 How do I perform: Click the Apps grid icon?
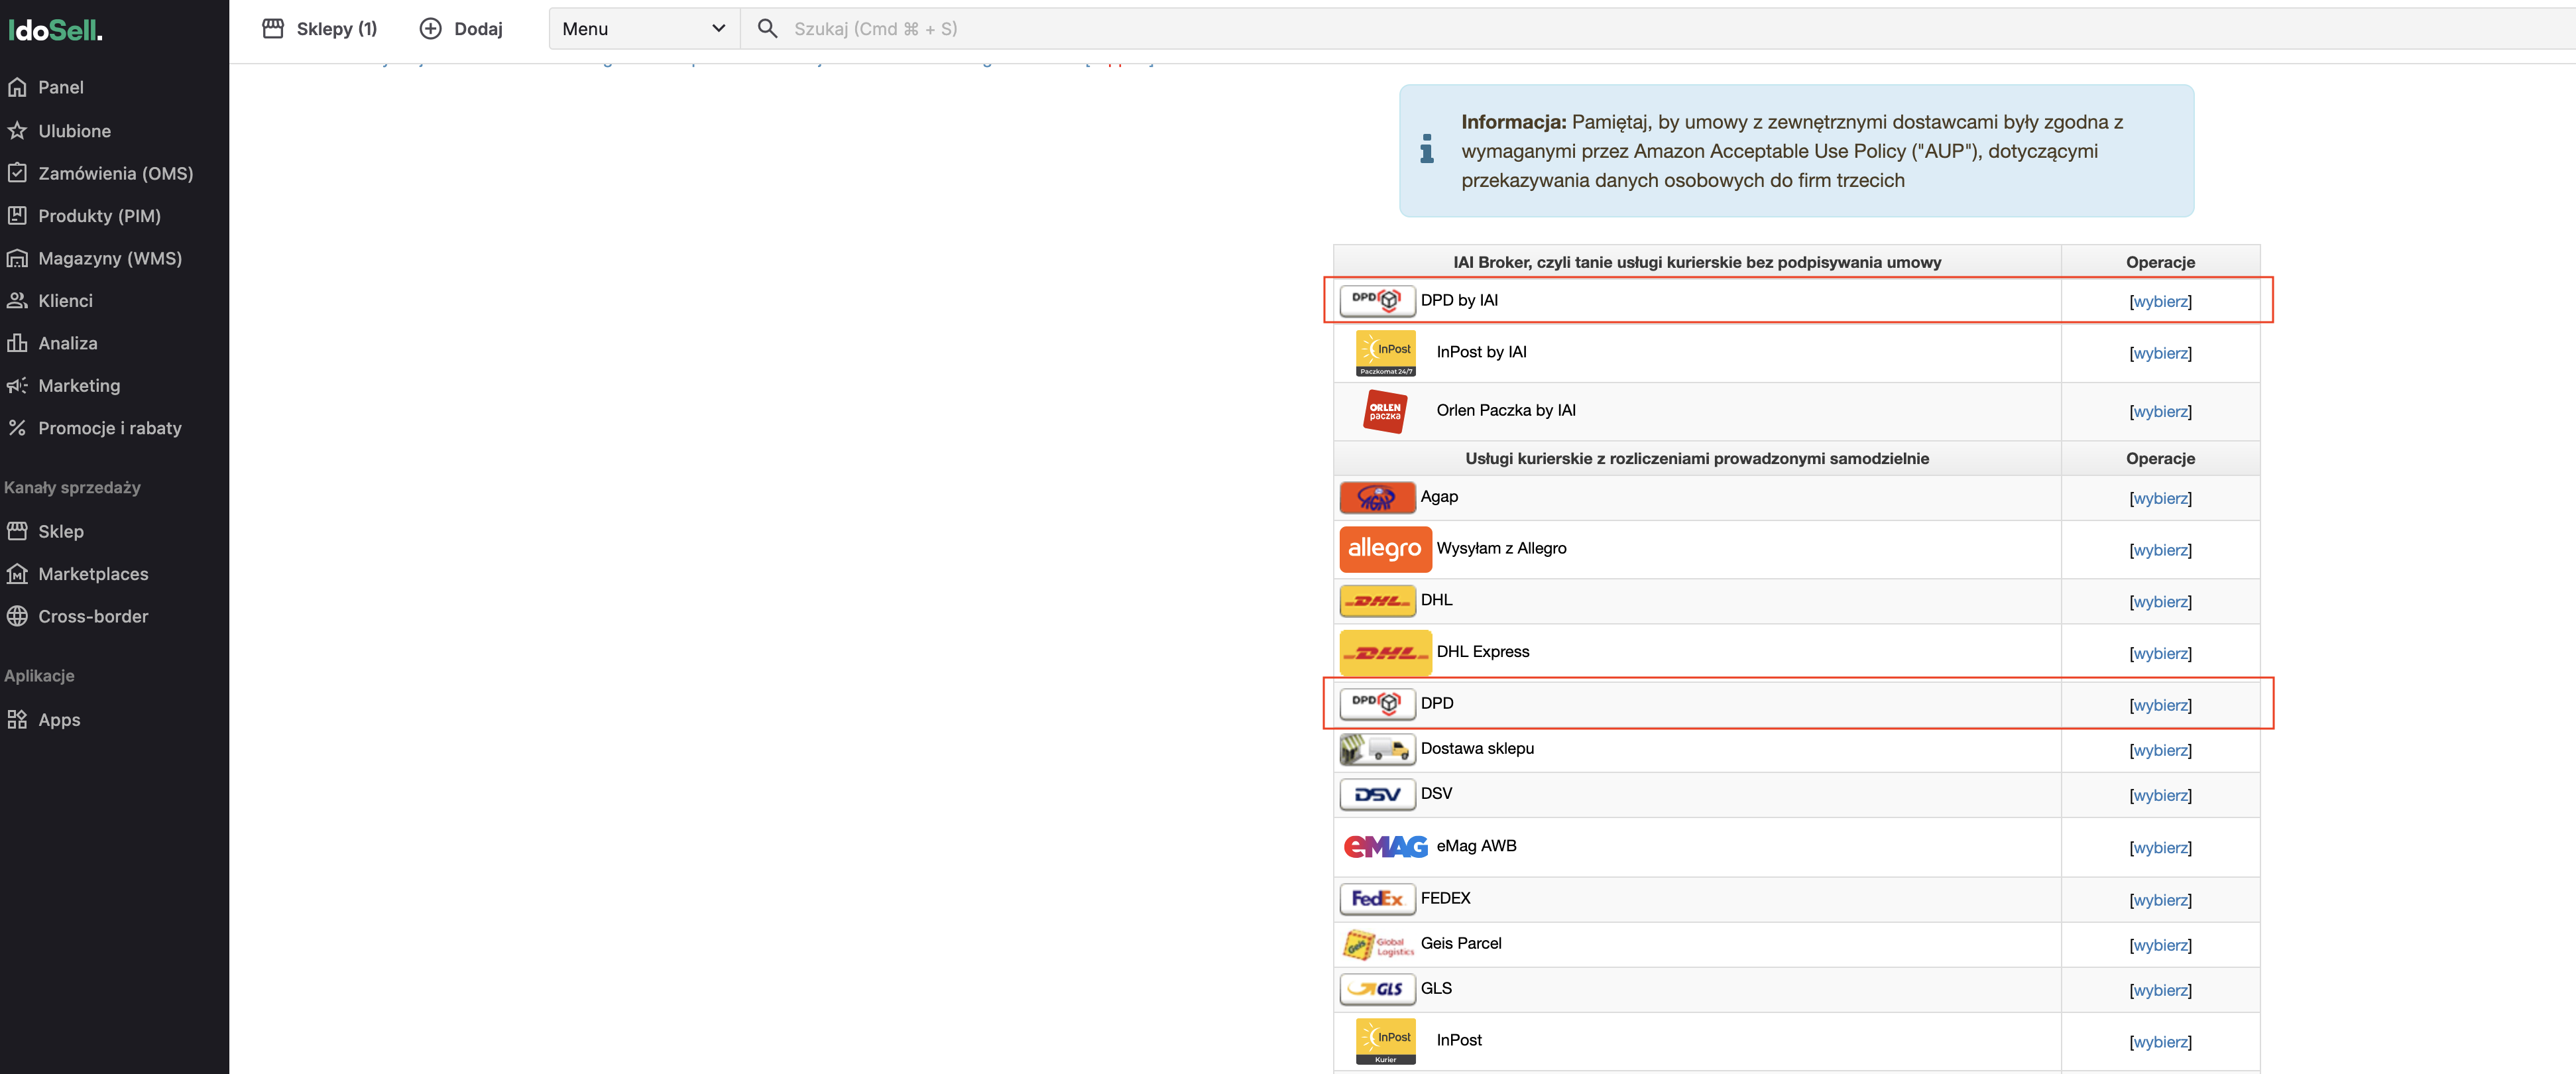[x=17, y=720]
